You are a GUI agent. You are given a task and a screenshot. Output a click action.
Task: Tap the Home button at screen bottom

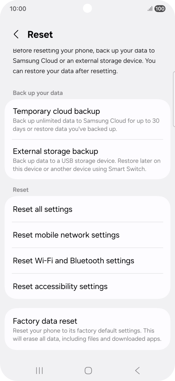tap(88, 370)
